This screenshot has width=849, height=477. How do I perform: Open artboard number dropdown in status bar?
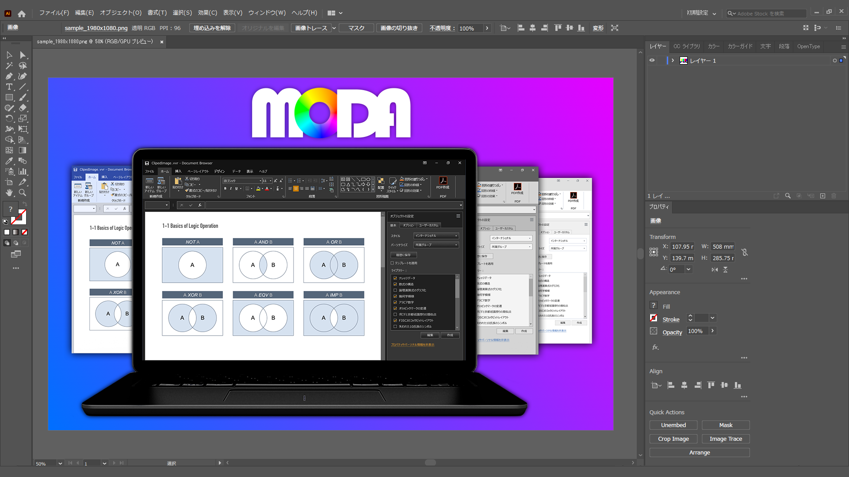(104, 463)
